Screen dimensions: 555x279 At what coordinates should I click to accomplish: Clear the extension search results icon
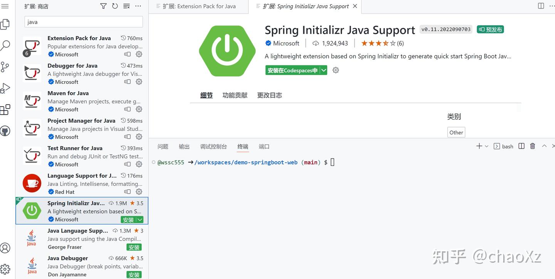126,6
